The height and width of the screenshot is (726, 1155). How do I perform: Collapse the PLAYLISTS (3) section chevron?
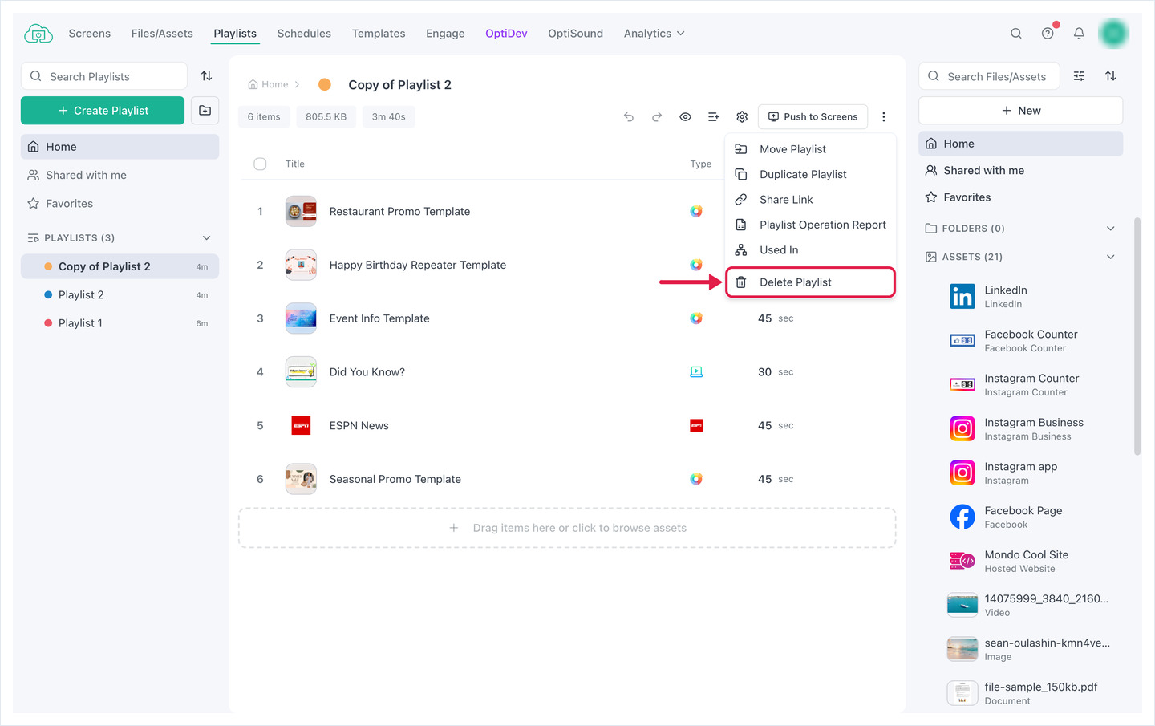tap(206, 238)
